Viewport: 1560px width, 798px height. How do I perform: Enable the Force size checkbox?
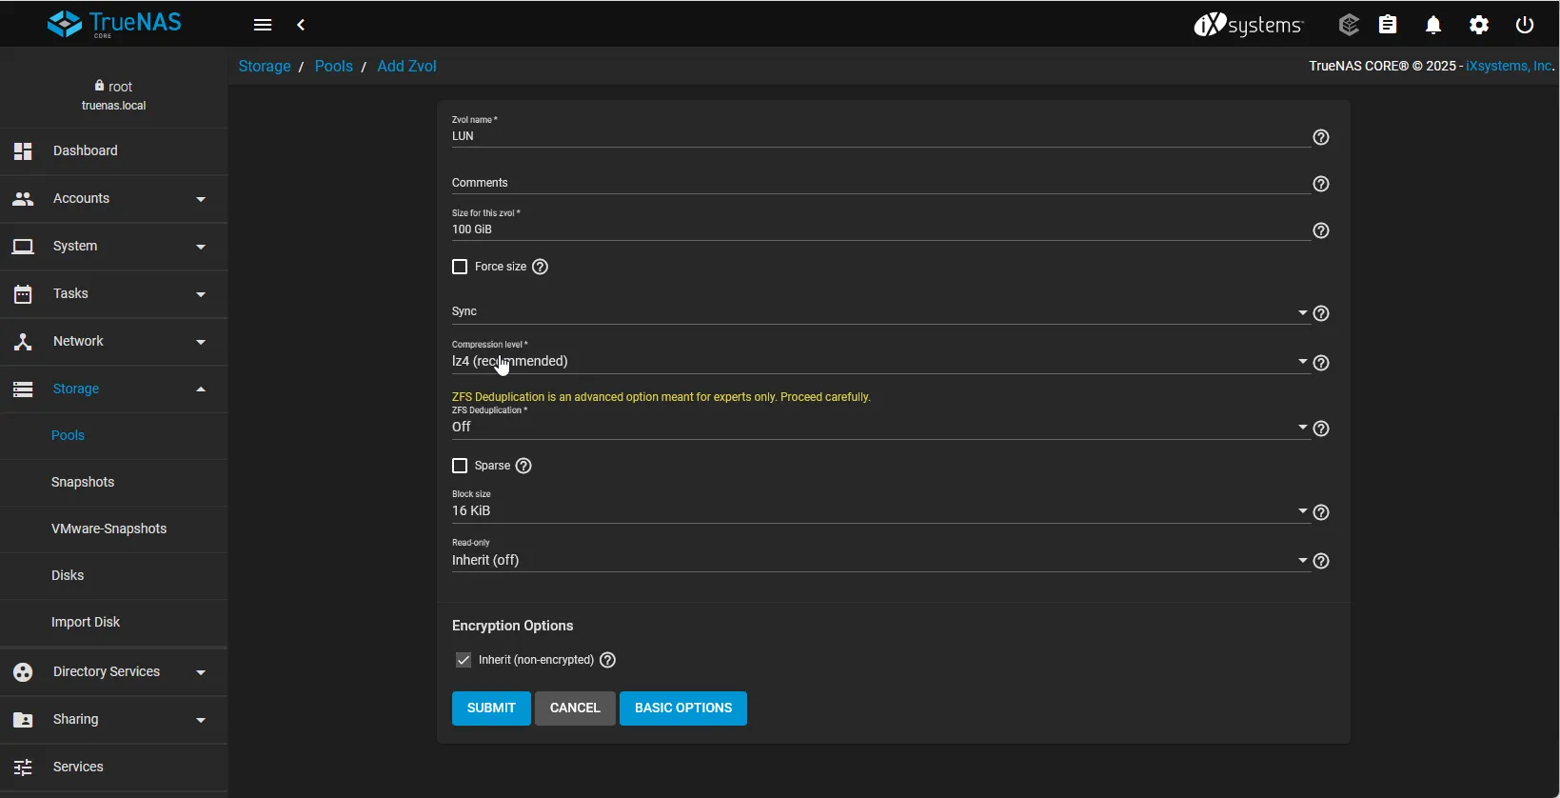click(460, 267)
